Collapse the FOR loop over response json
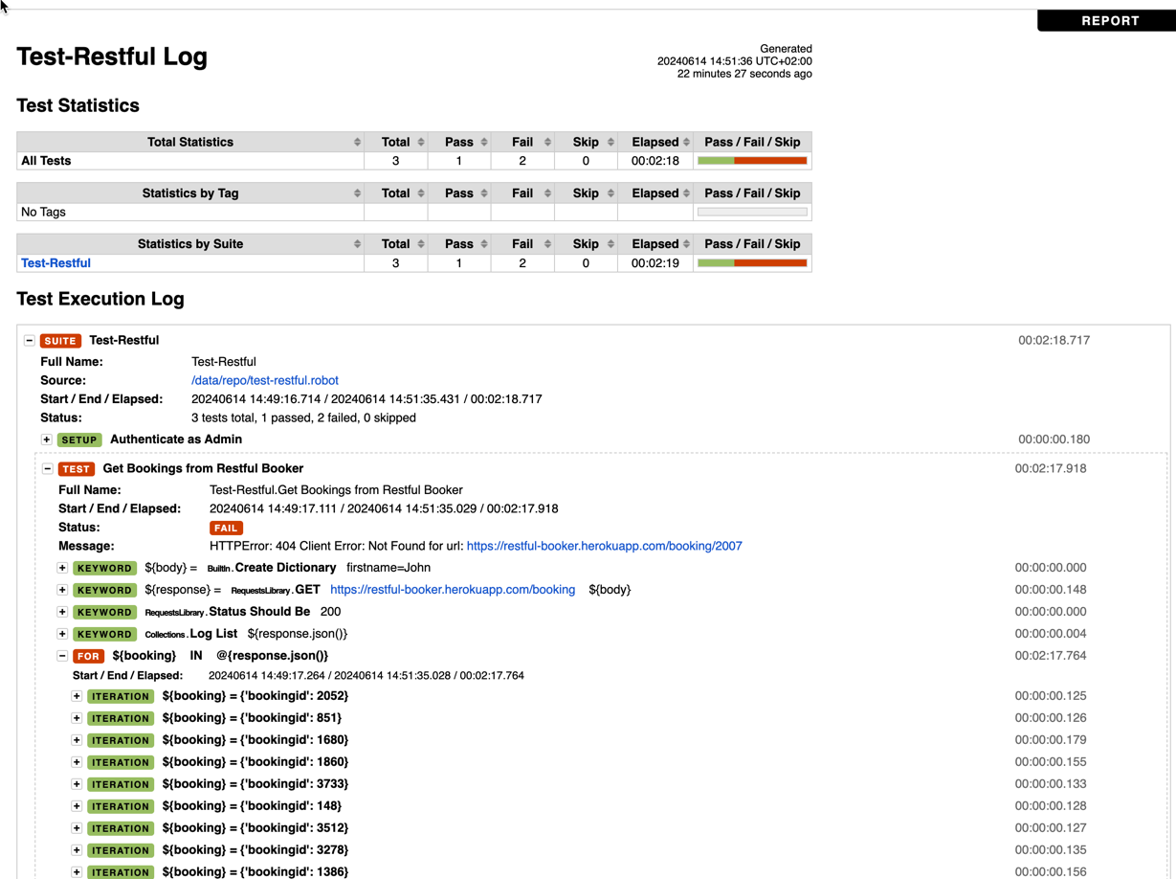The image size is (1176, 879). click(x=62, y=656)
